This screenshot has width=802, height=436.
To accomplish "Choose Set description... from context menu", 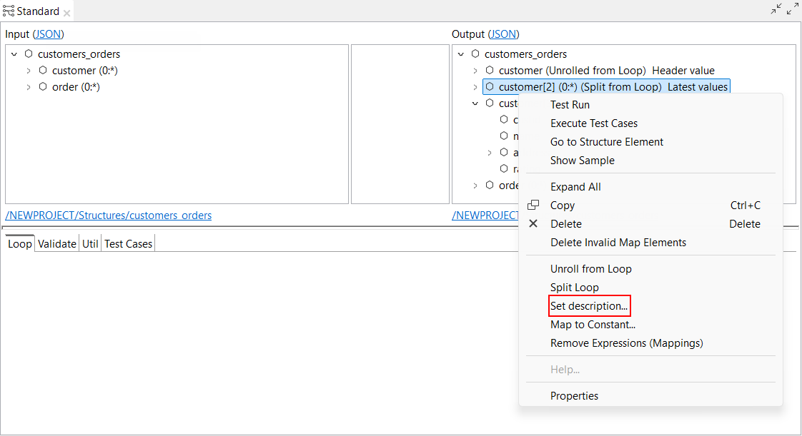I will pyautogui.click(x=589, y=306).
